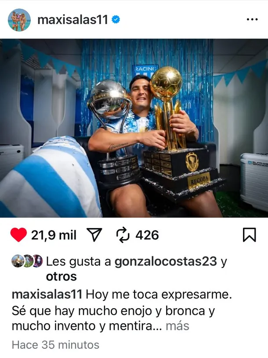
Task: Click the paper plane share icon
Action: pyautogui.click(x=94, y=235)
